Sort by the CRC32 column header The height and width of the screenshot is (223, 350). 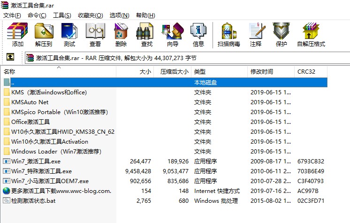tap(311, 72)
